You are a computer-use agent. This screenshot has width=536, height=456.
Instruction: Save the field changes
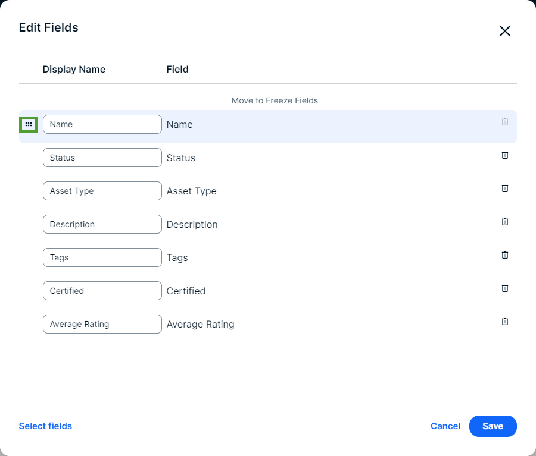coord(493,426)
